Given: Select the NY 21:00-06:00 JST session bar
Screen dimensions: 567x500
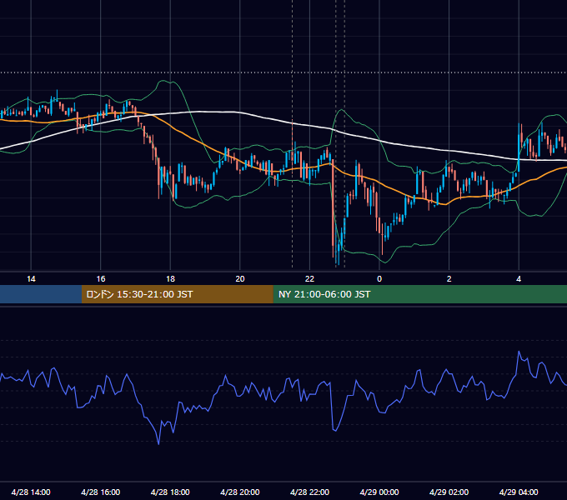Looking at the screenshot, I should (x=419, y=294).
